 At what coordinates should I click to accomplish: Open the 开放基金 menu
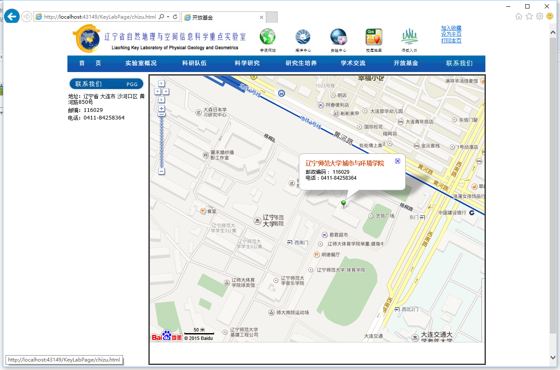pos(406,63)
